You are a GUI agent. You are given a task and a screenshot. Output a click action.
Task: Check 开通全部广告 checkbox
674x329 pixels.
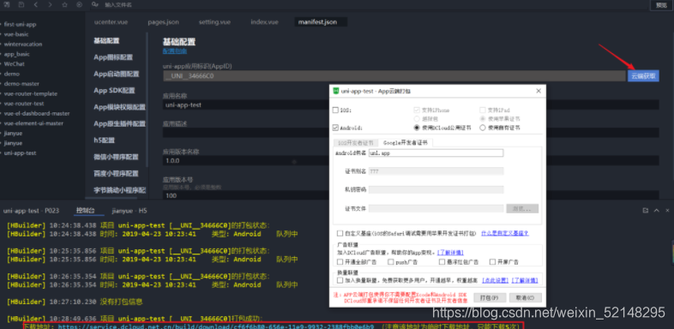click(x=340, y=262)
